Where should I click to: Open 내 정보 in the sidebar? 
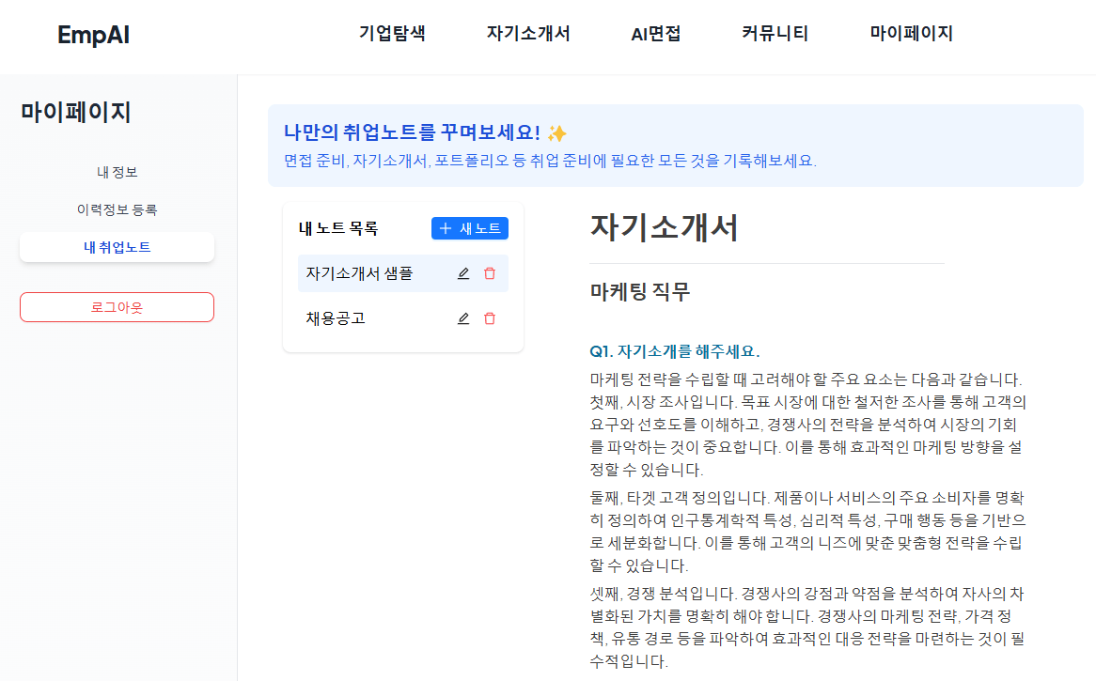pyautogui.click(x=117, y=172)
